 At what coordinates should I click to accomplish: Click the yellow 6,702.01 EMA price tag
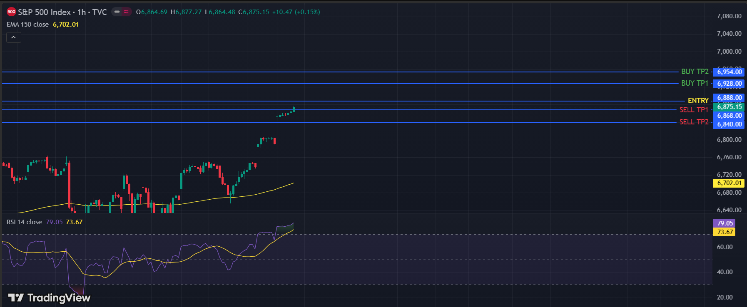pos(729,183)
